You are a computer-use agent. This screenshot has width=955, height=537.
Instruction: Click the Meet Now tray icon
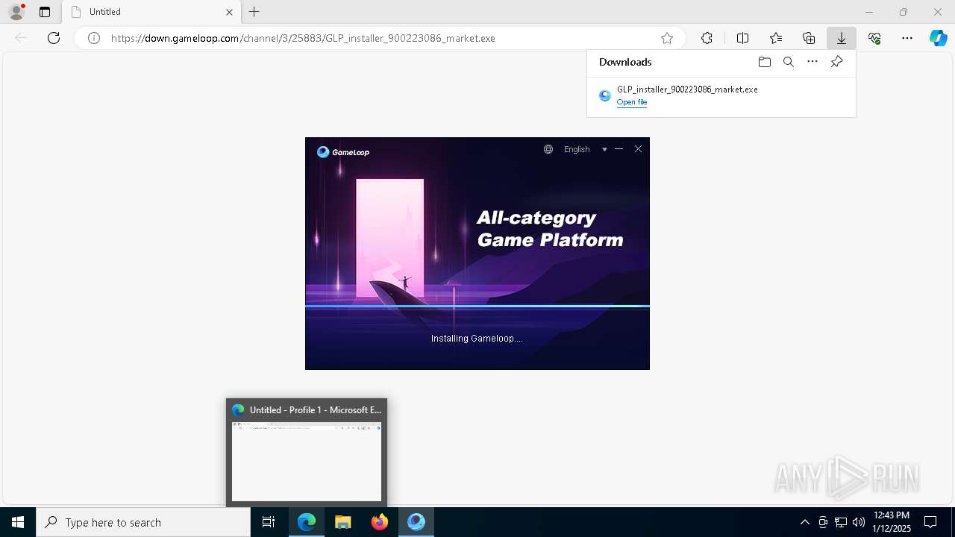pyautogui.click(x=823, y=522)
